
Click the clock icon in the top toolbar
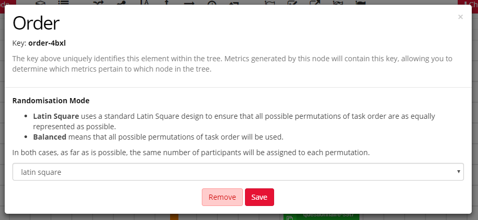click(212, 2)
